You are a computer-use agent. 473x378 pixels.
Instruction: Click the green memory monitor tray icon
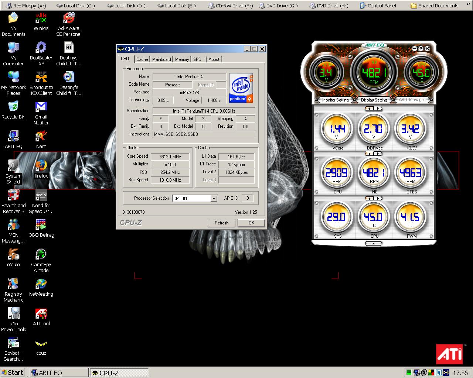coord(408,372)
